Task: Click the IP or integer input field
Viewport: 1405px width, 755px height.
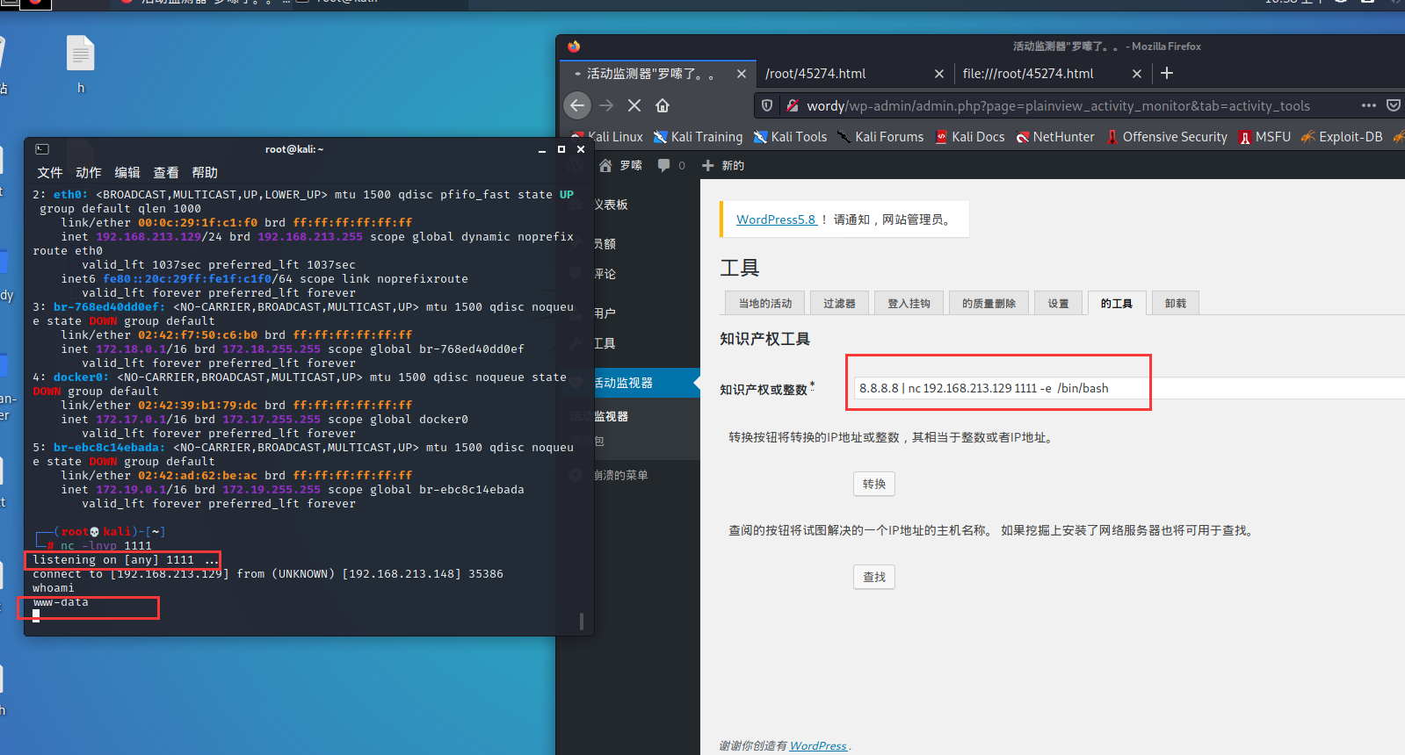Action: pos(1129,388)
